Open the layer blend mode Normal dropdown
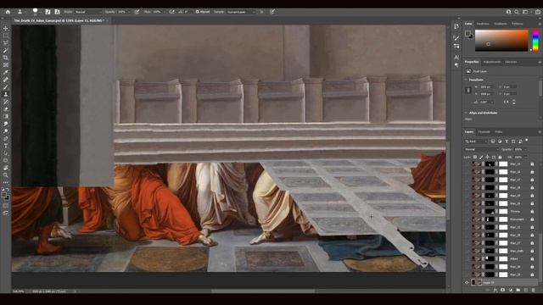Viewport: 543px width, 305px height. 481,149
